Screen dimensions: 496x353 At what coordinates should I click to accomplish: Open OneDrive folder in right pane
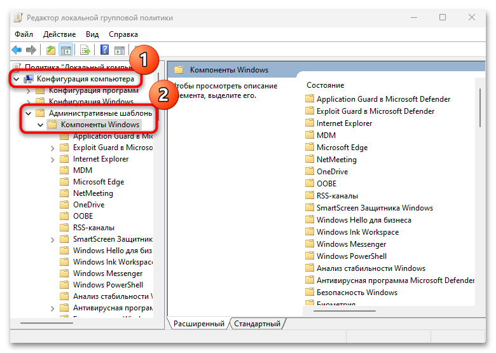coord(332,172)
